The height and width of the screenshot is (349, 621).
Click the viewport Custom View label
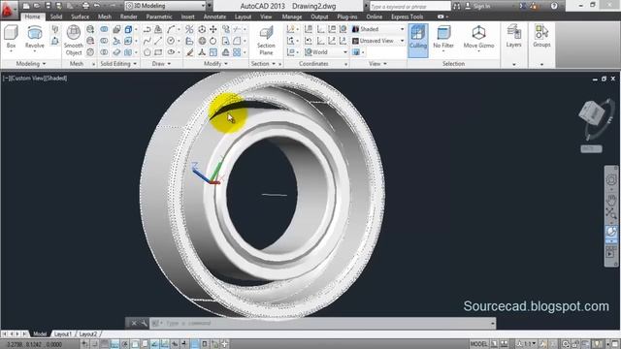coord(27,79)
